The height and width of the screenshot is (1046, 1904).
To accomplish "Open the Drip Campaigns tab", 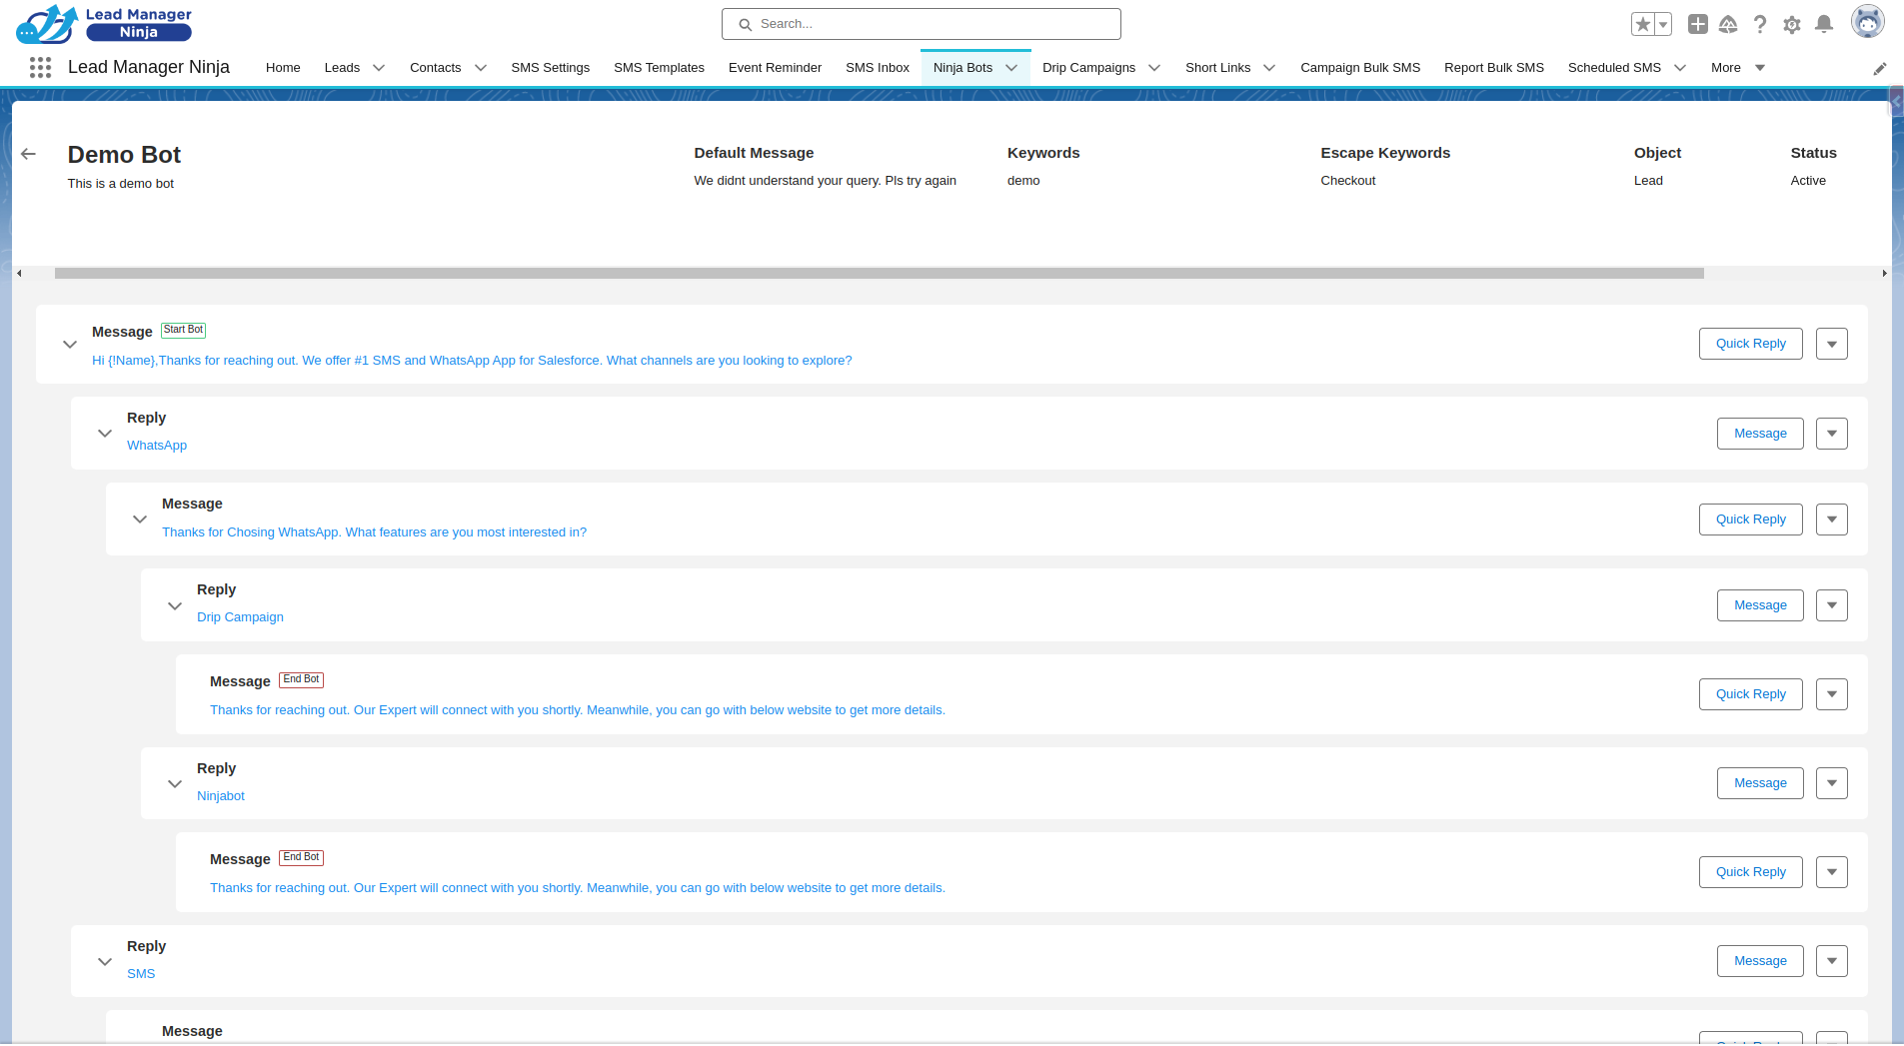I will point(1088,68).
